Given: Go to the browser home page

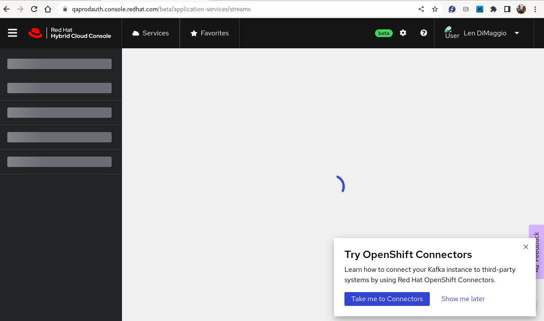Looking at the screenshot, I should pos(48,9).
